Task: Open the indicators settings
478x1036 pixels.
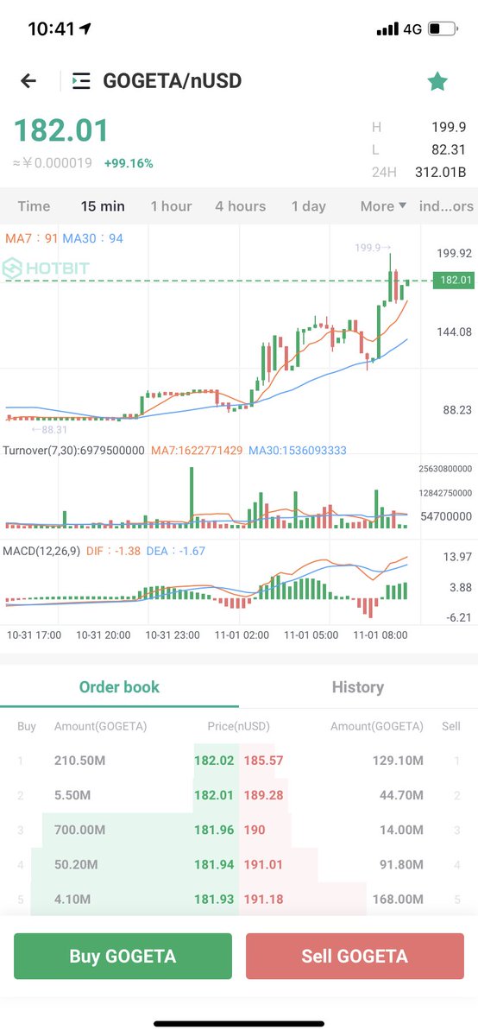Action: 446,206
